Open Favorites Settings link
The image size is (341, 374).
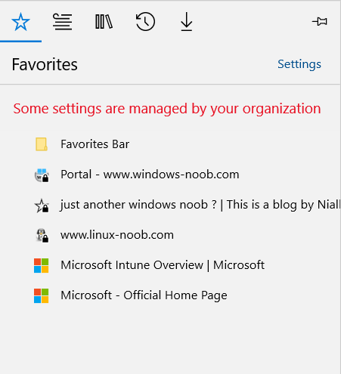tap(299, 64)
